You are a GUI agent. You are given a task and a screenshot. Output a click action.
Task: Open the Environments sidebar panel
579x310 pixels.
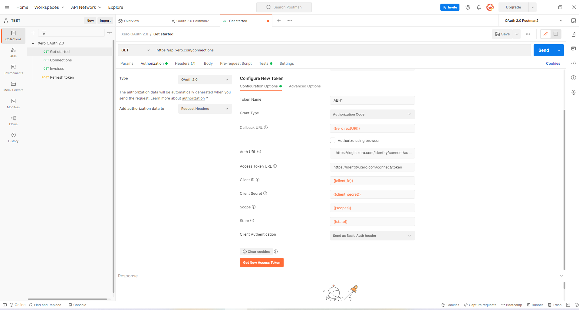(x=13, y=70)
